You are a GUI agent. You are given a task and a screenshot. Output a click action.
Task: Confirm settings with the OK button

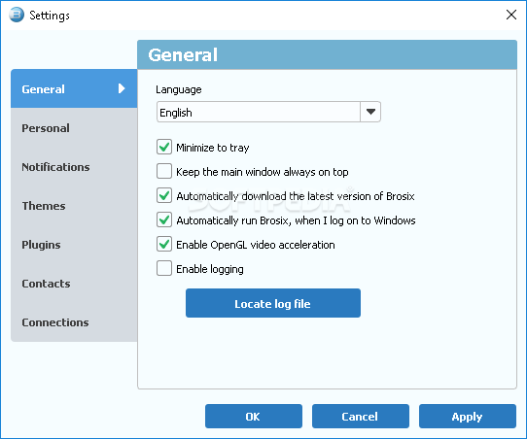click(x=254, y=417)
